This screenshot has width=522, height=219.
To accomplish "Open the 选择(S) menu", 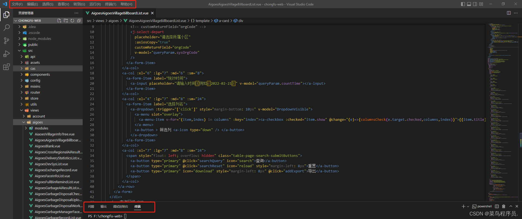I will click(48, 4).
